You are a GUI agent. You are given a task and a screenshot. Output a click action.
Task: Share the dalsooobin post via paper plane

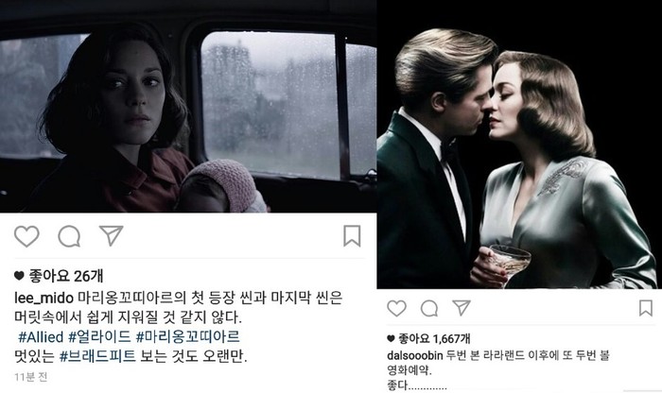click(462, 308)
